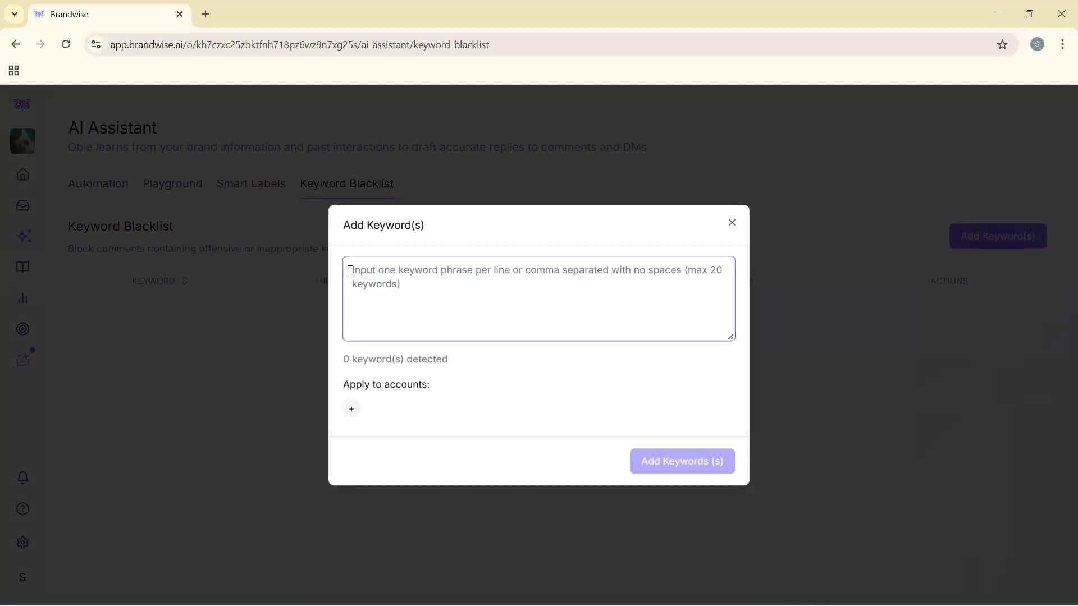Open the browser tab search chevron

click(13, 14)
